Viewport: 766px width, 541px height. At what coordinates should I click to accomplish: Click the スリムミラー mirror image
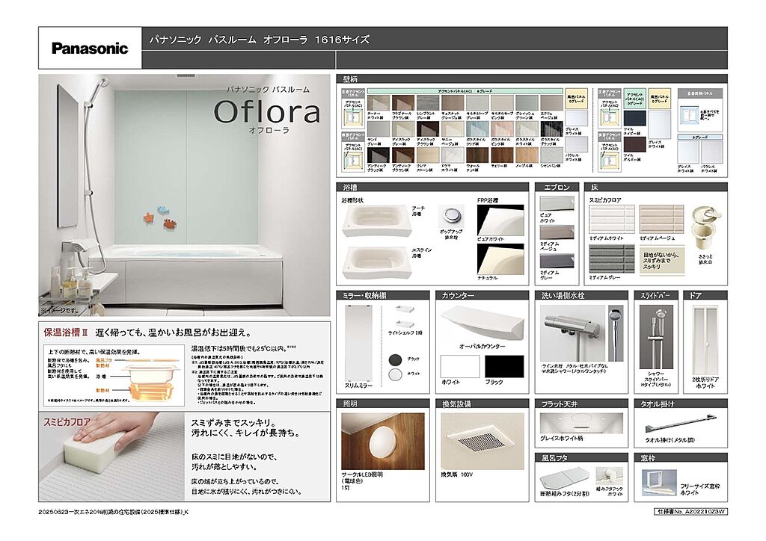(x=358, y=344)
